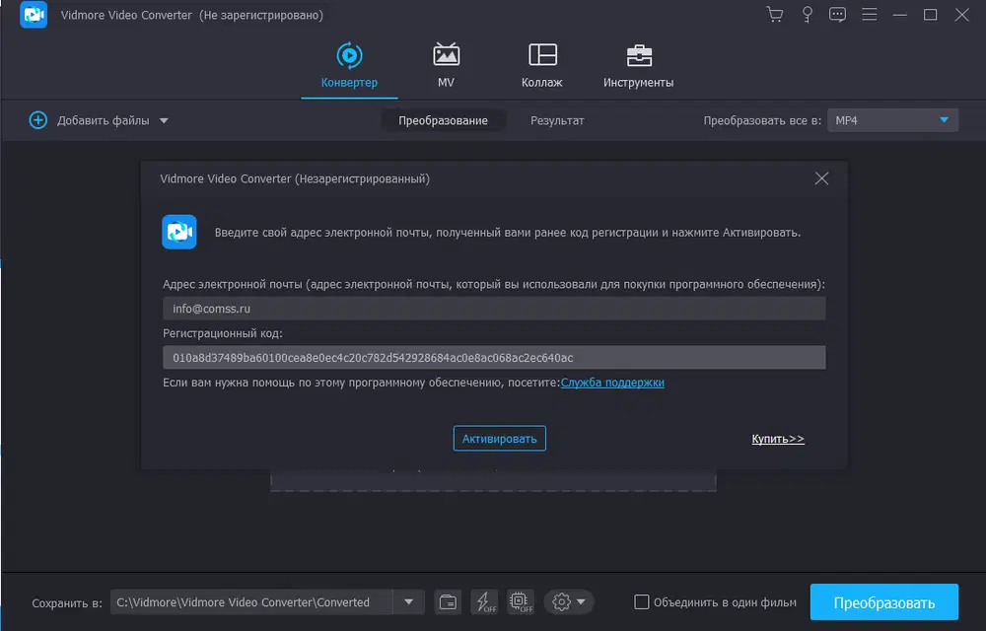Viewport: 986px width, 631px height.
Task: Click the register key icon in title bar
Action: click(x=808, y=15)
